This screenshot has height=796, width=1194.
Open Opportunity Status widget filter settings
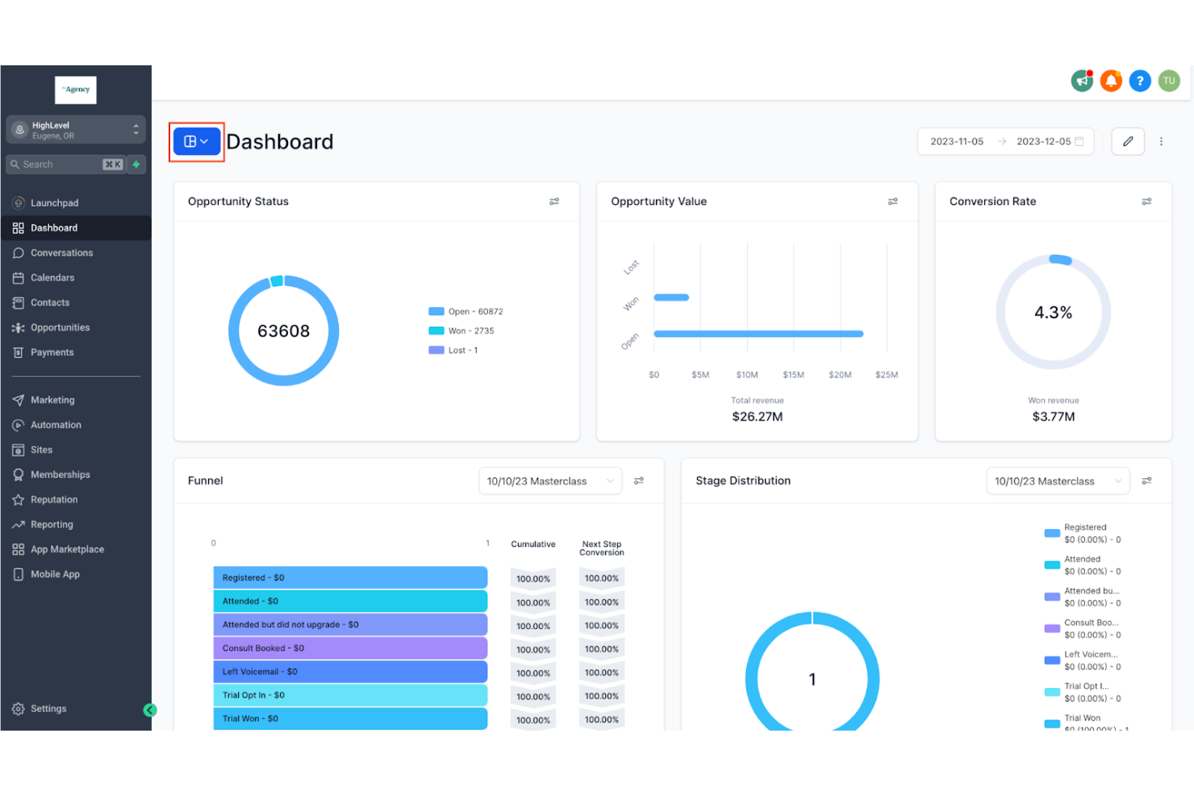pyautogui.click(x=554, y=202)
